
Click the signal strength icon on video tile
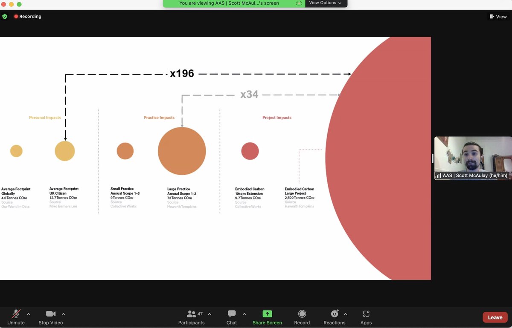pyautogui.click(x=438, y=175)
